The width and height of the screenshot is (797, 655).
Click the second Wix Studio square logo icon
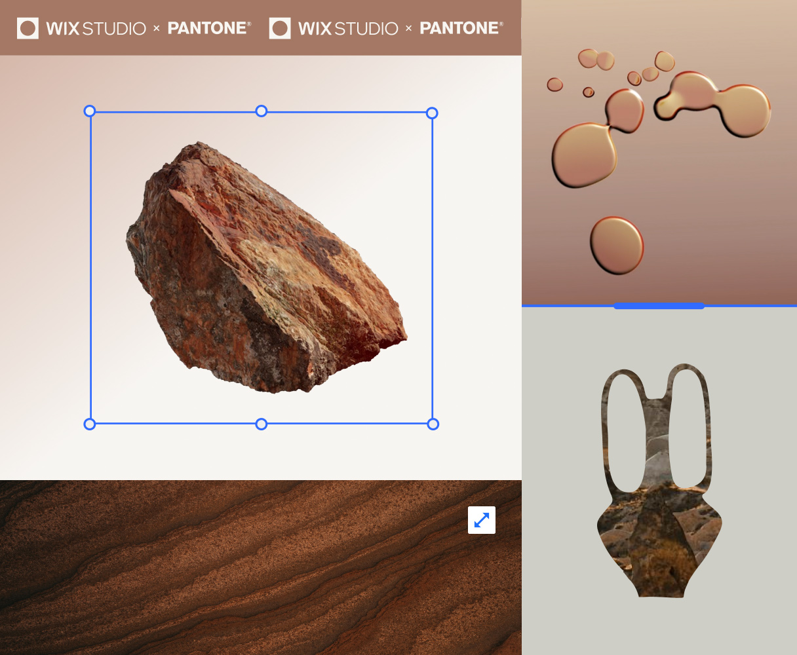(x=280, y=28)
